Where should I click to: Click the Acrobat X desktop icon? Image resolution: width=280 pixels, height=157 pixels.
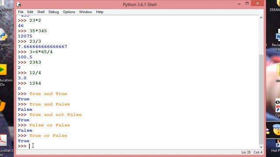click(3, 140)
